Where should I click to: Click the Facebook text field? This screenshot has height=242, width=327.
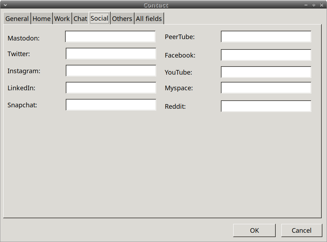(266, 55)
